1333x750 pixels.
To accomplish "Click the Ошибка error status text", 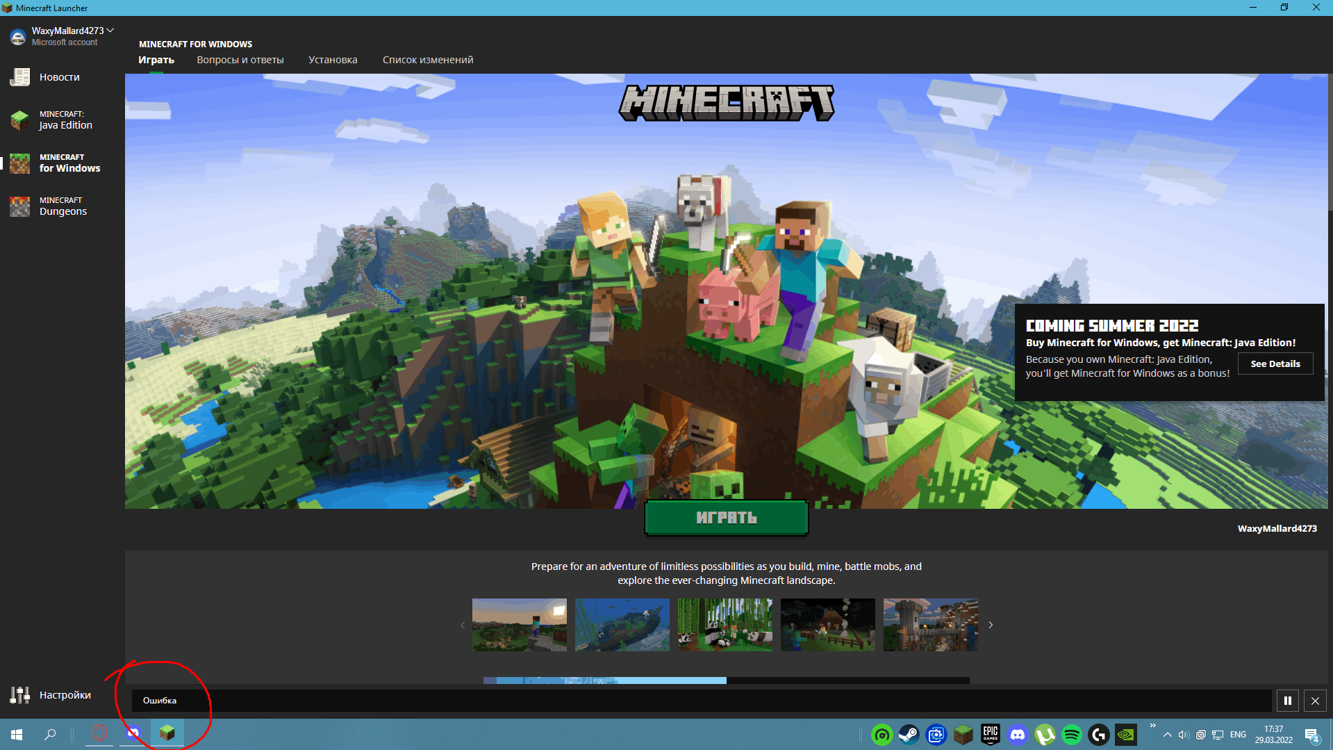I will tap(160, 701).
